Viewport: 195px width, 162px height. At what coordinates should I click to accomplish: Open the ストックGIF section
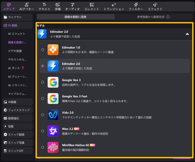[x=18, y=151]
